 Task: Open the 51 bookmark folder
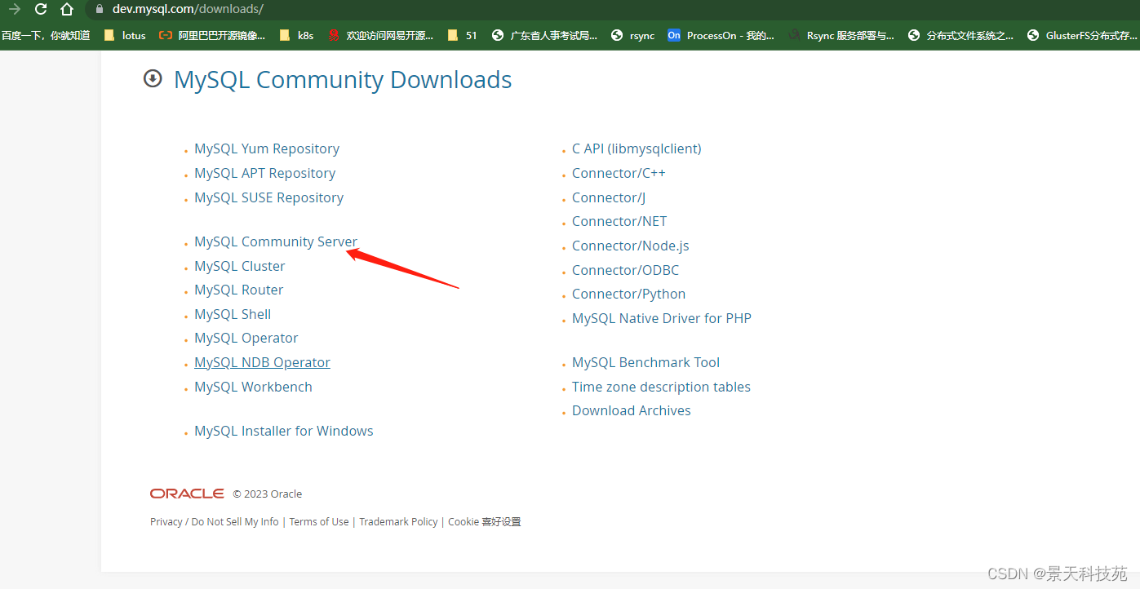462,35
